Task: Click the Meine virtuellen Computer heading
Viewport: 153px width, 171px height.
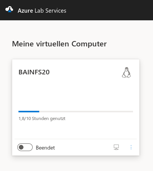Action: pyautogui.click(x=59, y=44)
